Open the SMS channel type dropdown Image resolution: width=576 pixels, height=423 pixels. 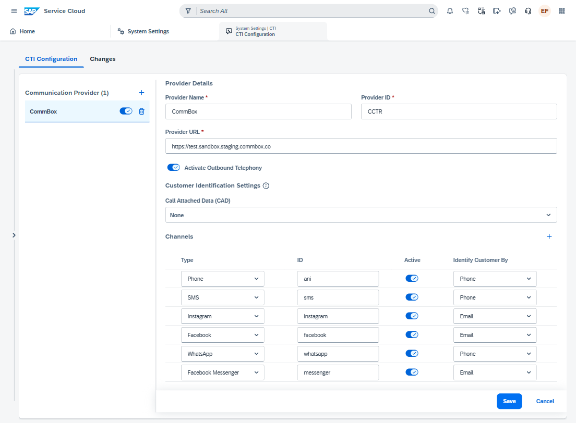coord(223,297)
